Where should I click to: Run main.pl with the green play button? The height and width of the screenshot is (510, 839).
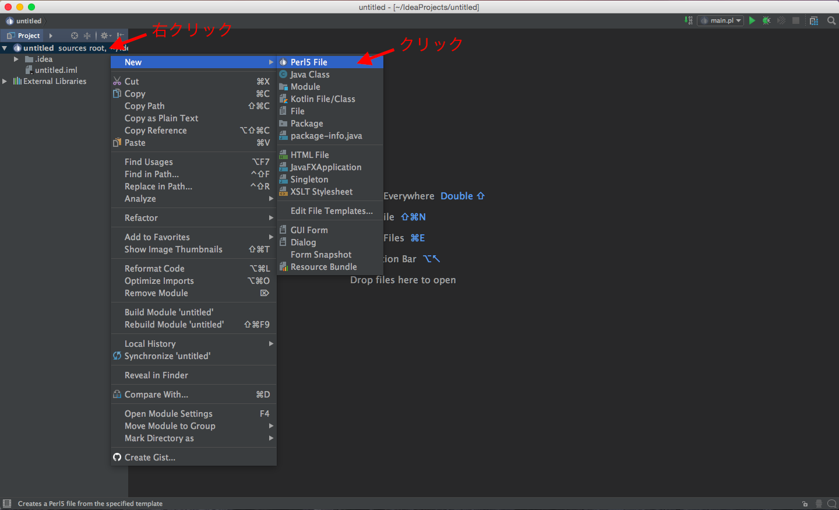coord(752,20)
